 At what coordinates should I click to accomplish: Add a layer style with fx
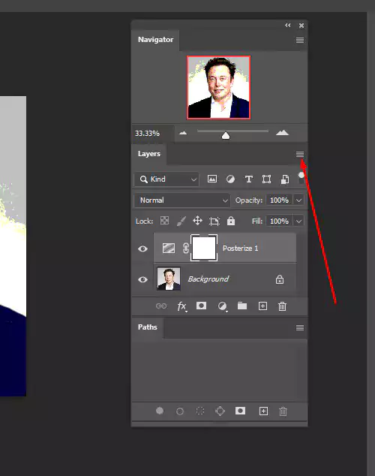pyautogui.click(x=181, y=306)
